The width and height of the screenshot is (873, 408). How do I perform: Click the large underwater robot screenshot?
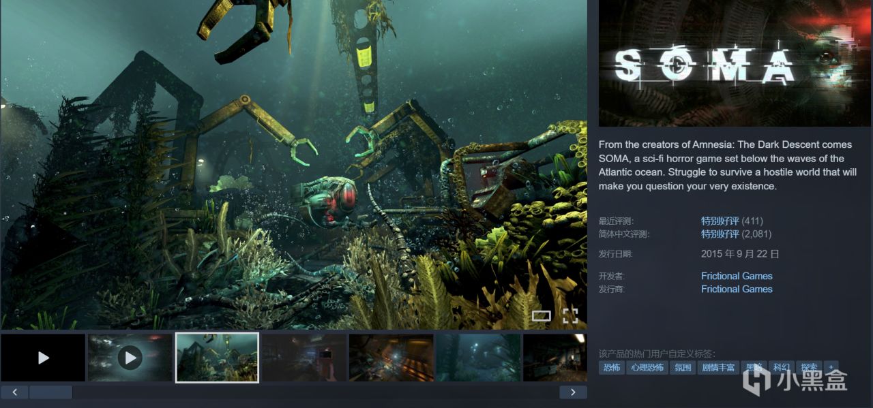(293, 165)
